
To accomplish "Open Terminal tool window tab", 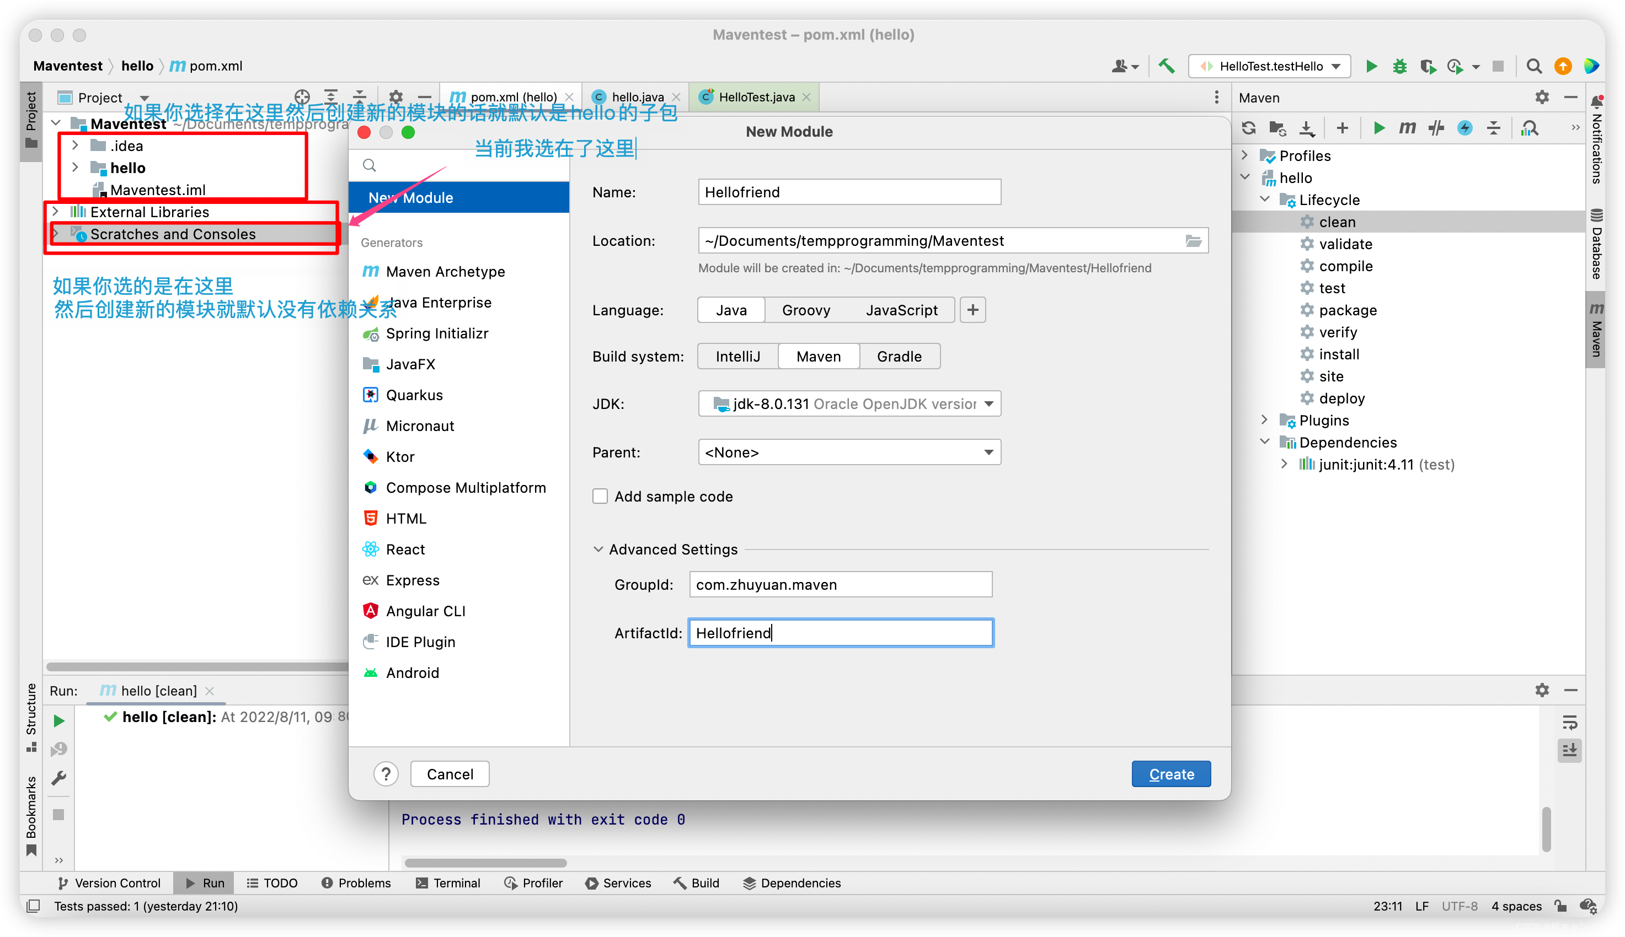I will [x=448, y=882].
